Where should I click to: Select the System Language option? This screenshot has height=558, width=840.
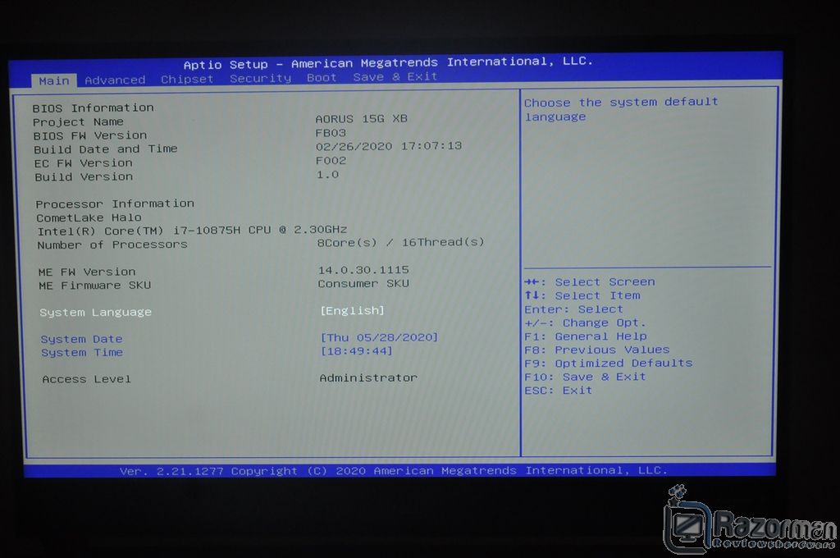95,312
